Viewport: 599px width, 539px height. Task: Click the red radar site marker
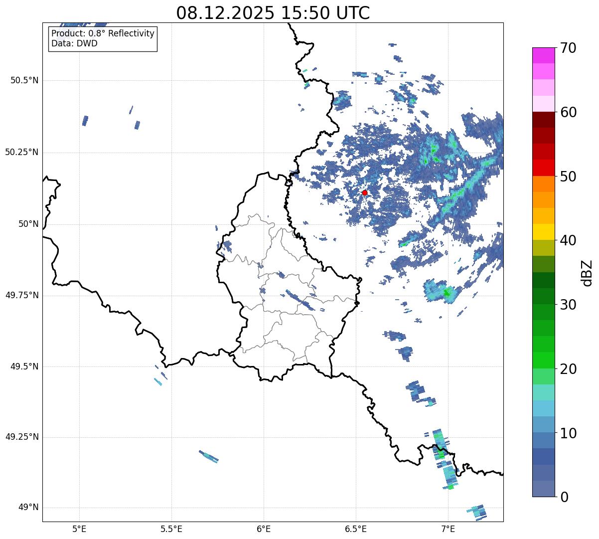[x=365, y=192]
